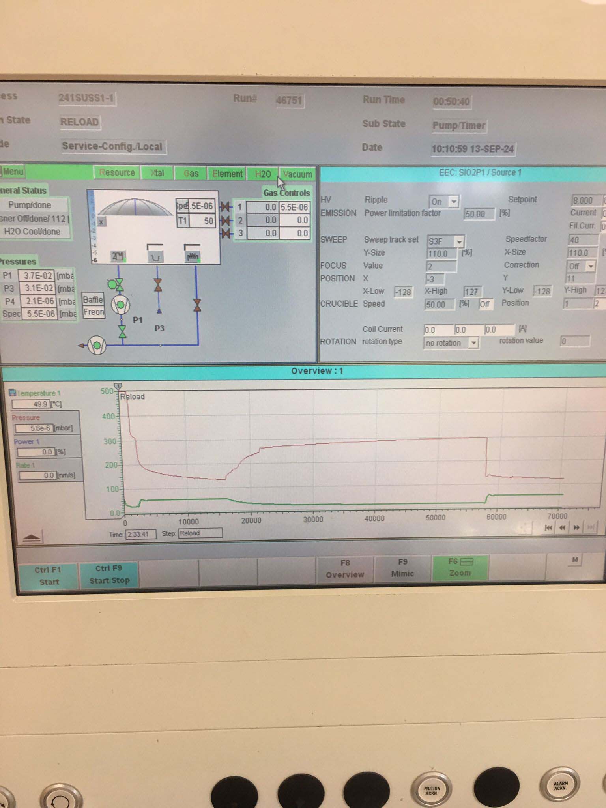The width and height of the screenshot is (606, 808).
Task: Click the chart cursor marker at time zero
Action: [x=118, y=386]
